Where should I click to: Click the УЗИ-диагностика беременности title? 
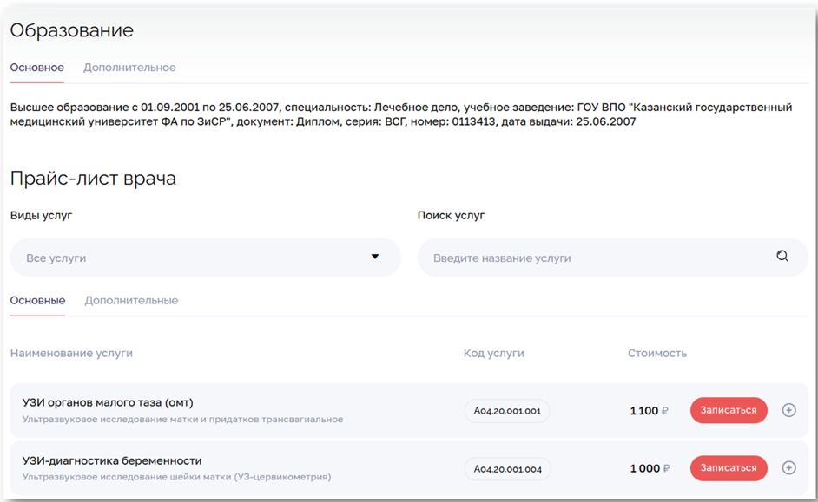112,460
